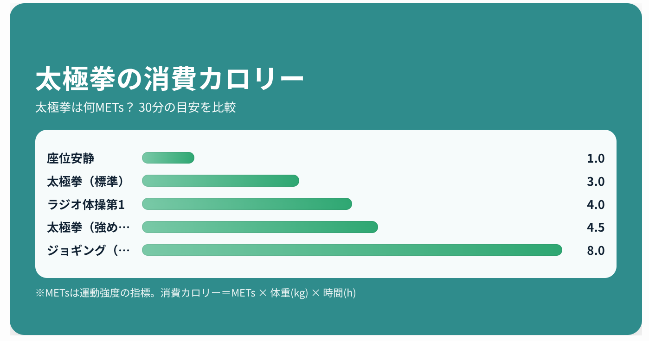This screenshot has width=649, height=341.
Task: Select the 座位安静 row label
Action: click(71, 158)
